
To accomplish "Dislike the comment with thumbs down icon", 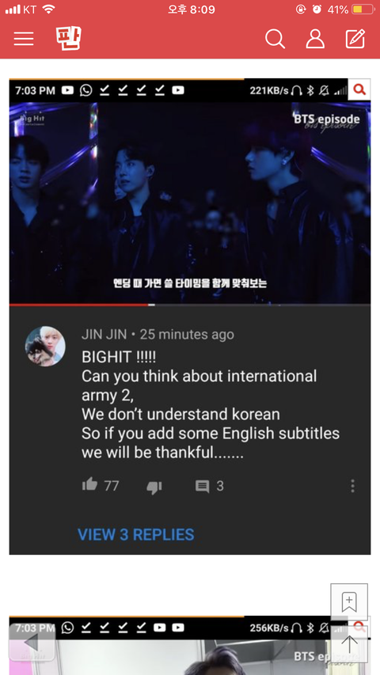I will click(154, 487).
